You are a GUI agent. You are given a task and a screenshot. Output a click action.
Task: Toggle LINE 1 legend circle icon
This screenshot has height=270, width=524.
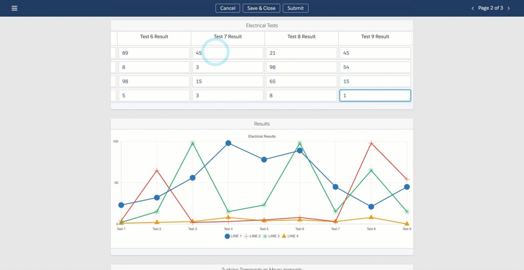pos(227,236)
